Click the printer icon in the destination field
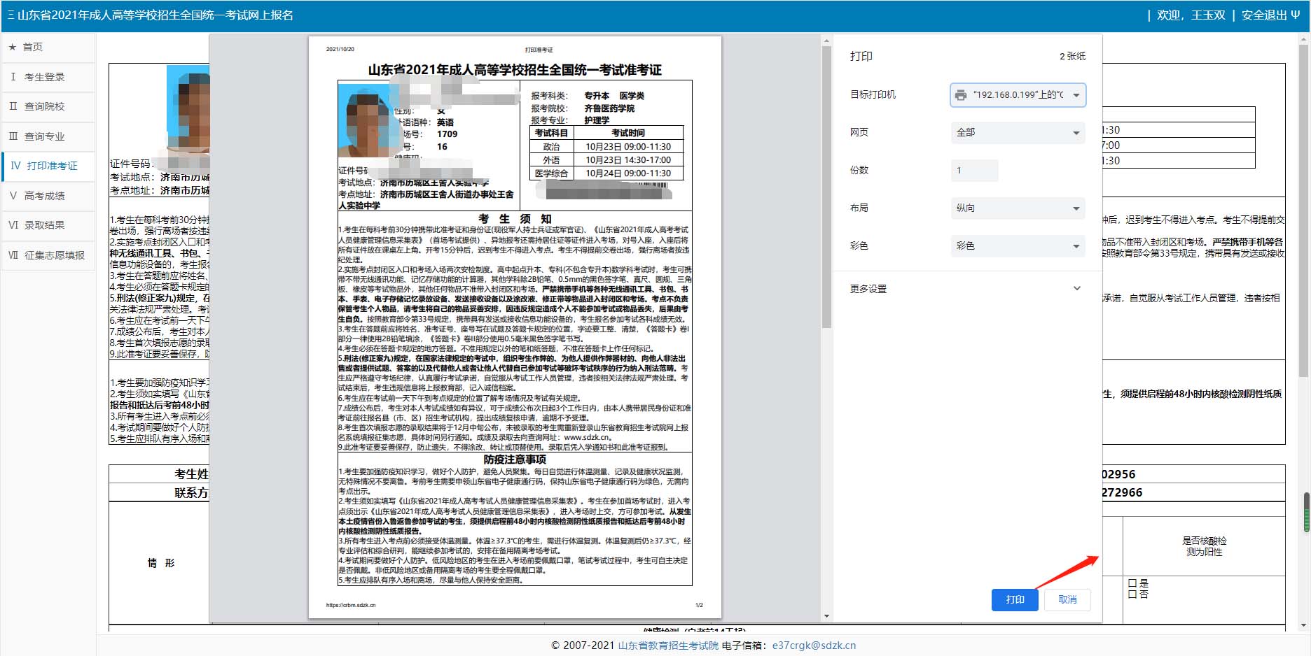This screenshot has width=1311, height=656. (x=961, y=95)
